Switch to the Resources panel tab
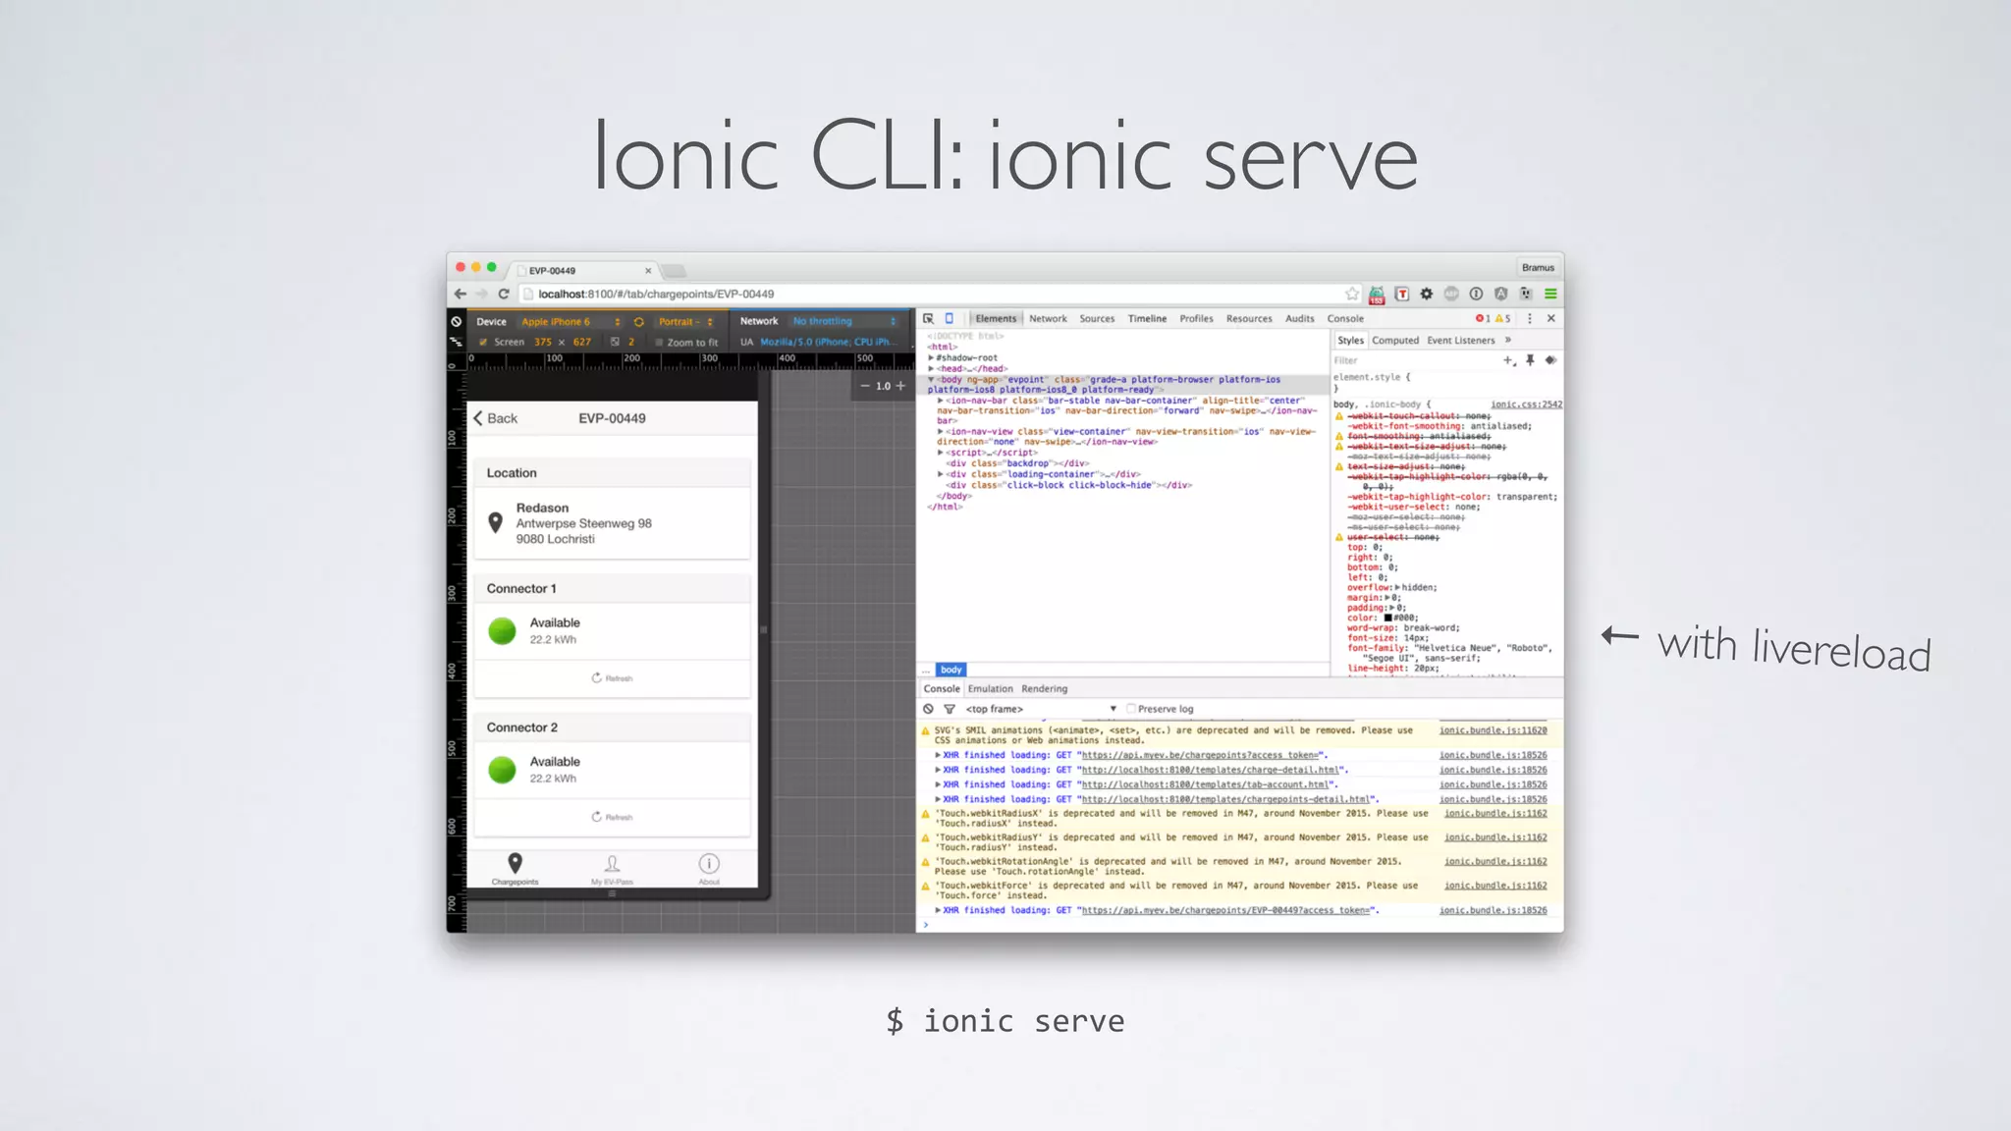The image size is (2011, 1131). (x=1249, y=319)
